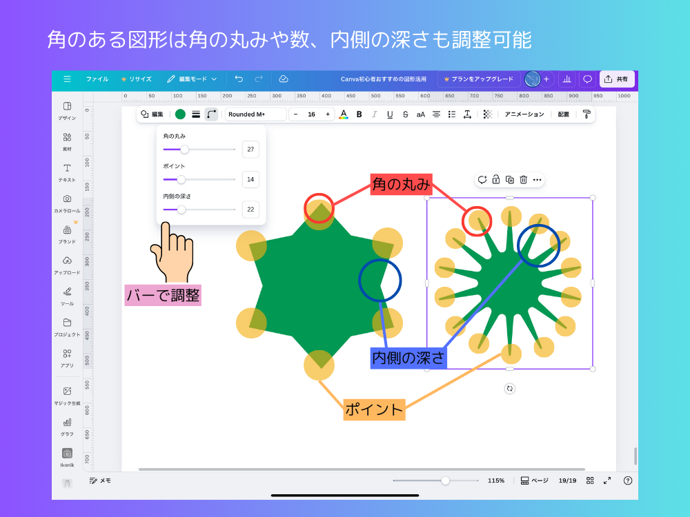Click the 共有 button
The width and height of the screenshot is (690, 517).
pyautogui.click(x=616, y=79)
